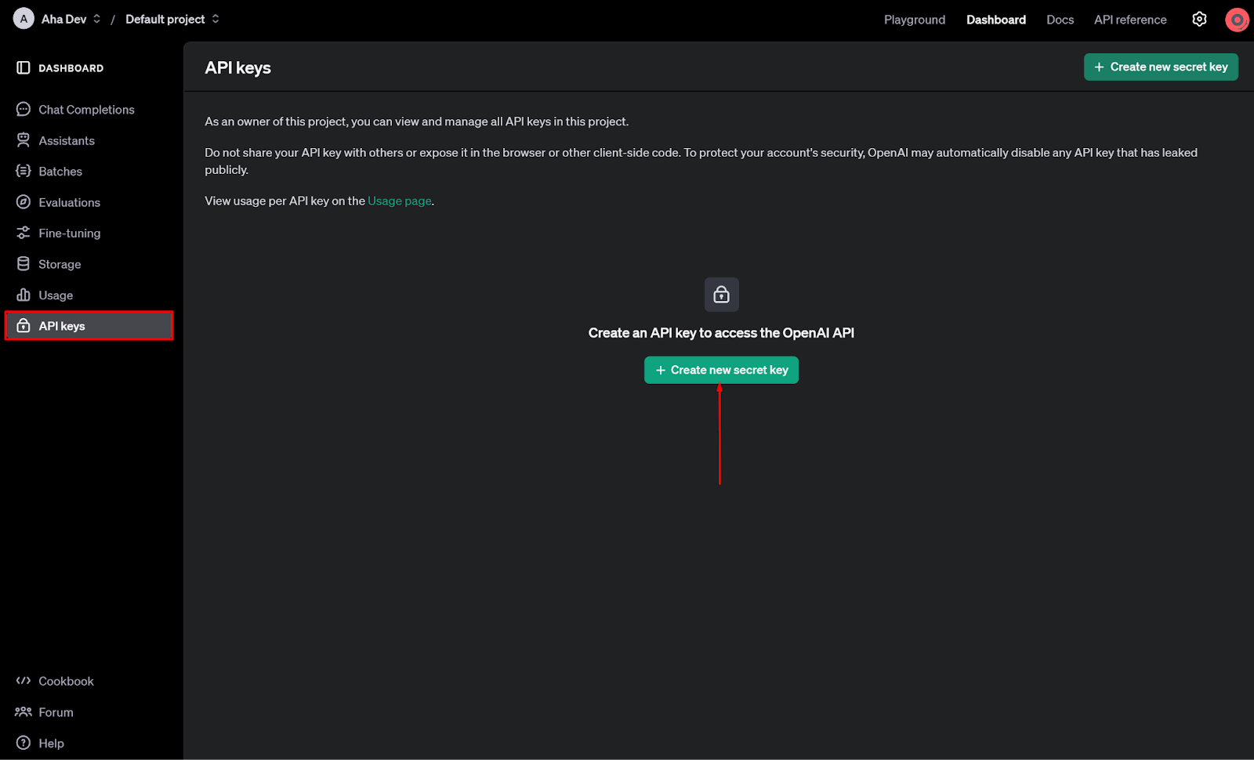Click the center lock icon above the heading
Viewport: 1254px width, 760px height.
click(721, 295)
